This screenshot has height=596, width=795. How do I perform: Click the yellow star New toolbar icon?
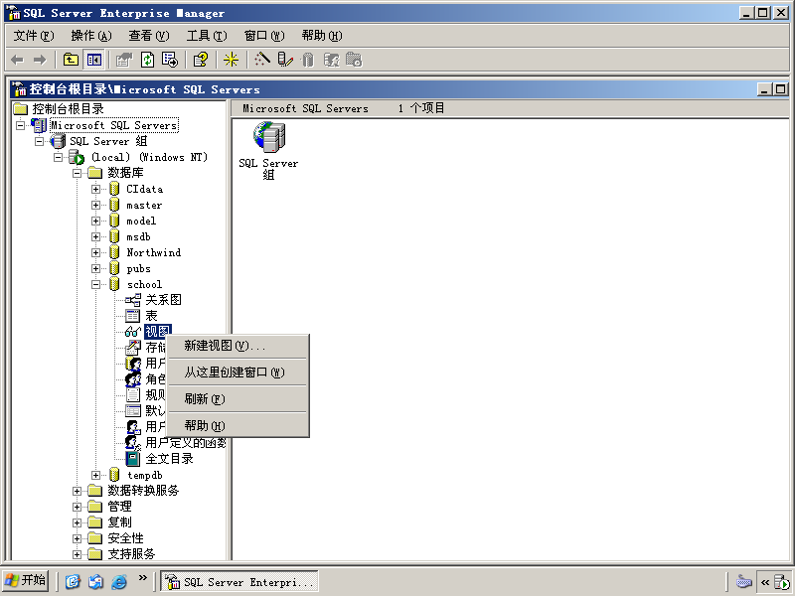(x=232, y=60)
